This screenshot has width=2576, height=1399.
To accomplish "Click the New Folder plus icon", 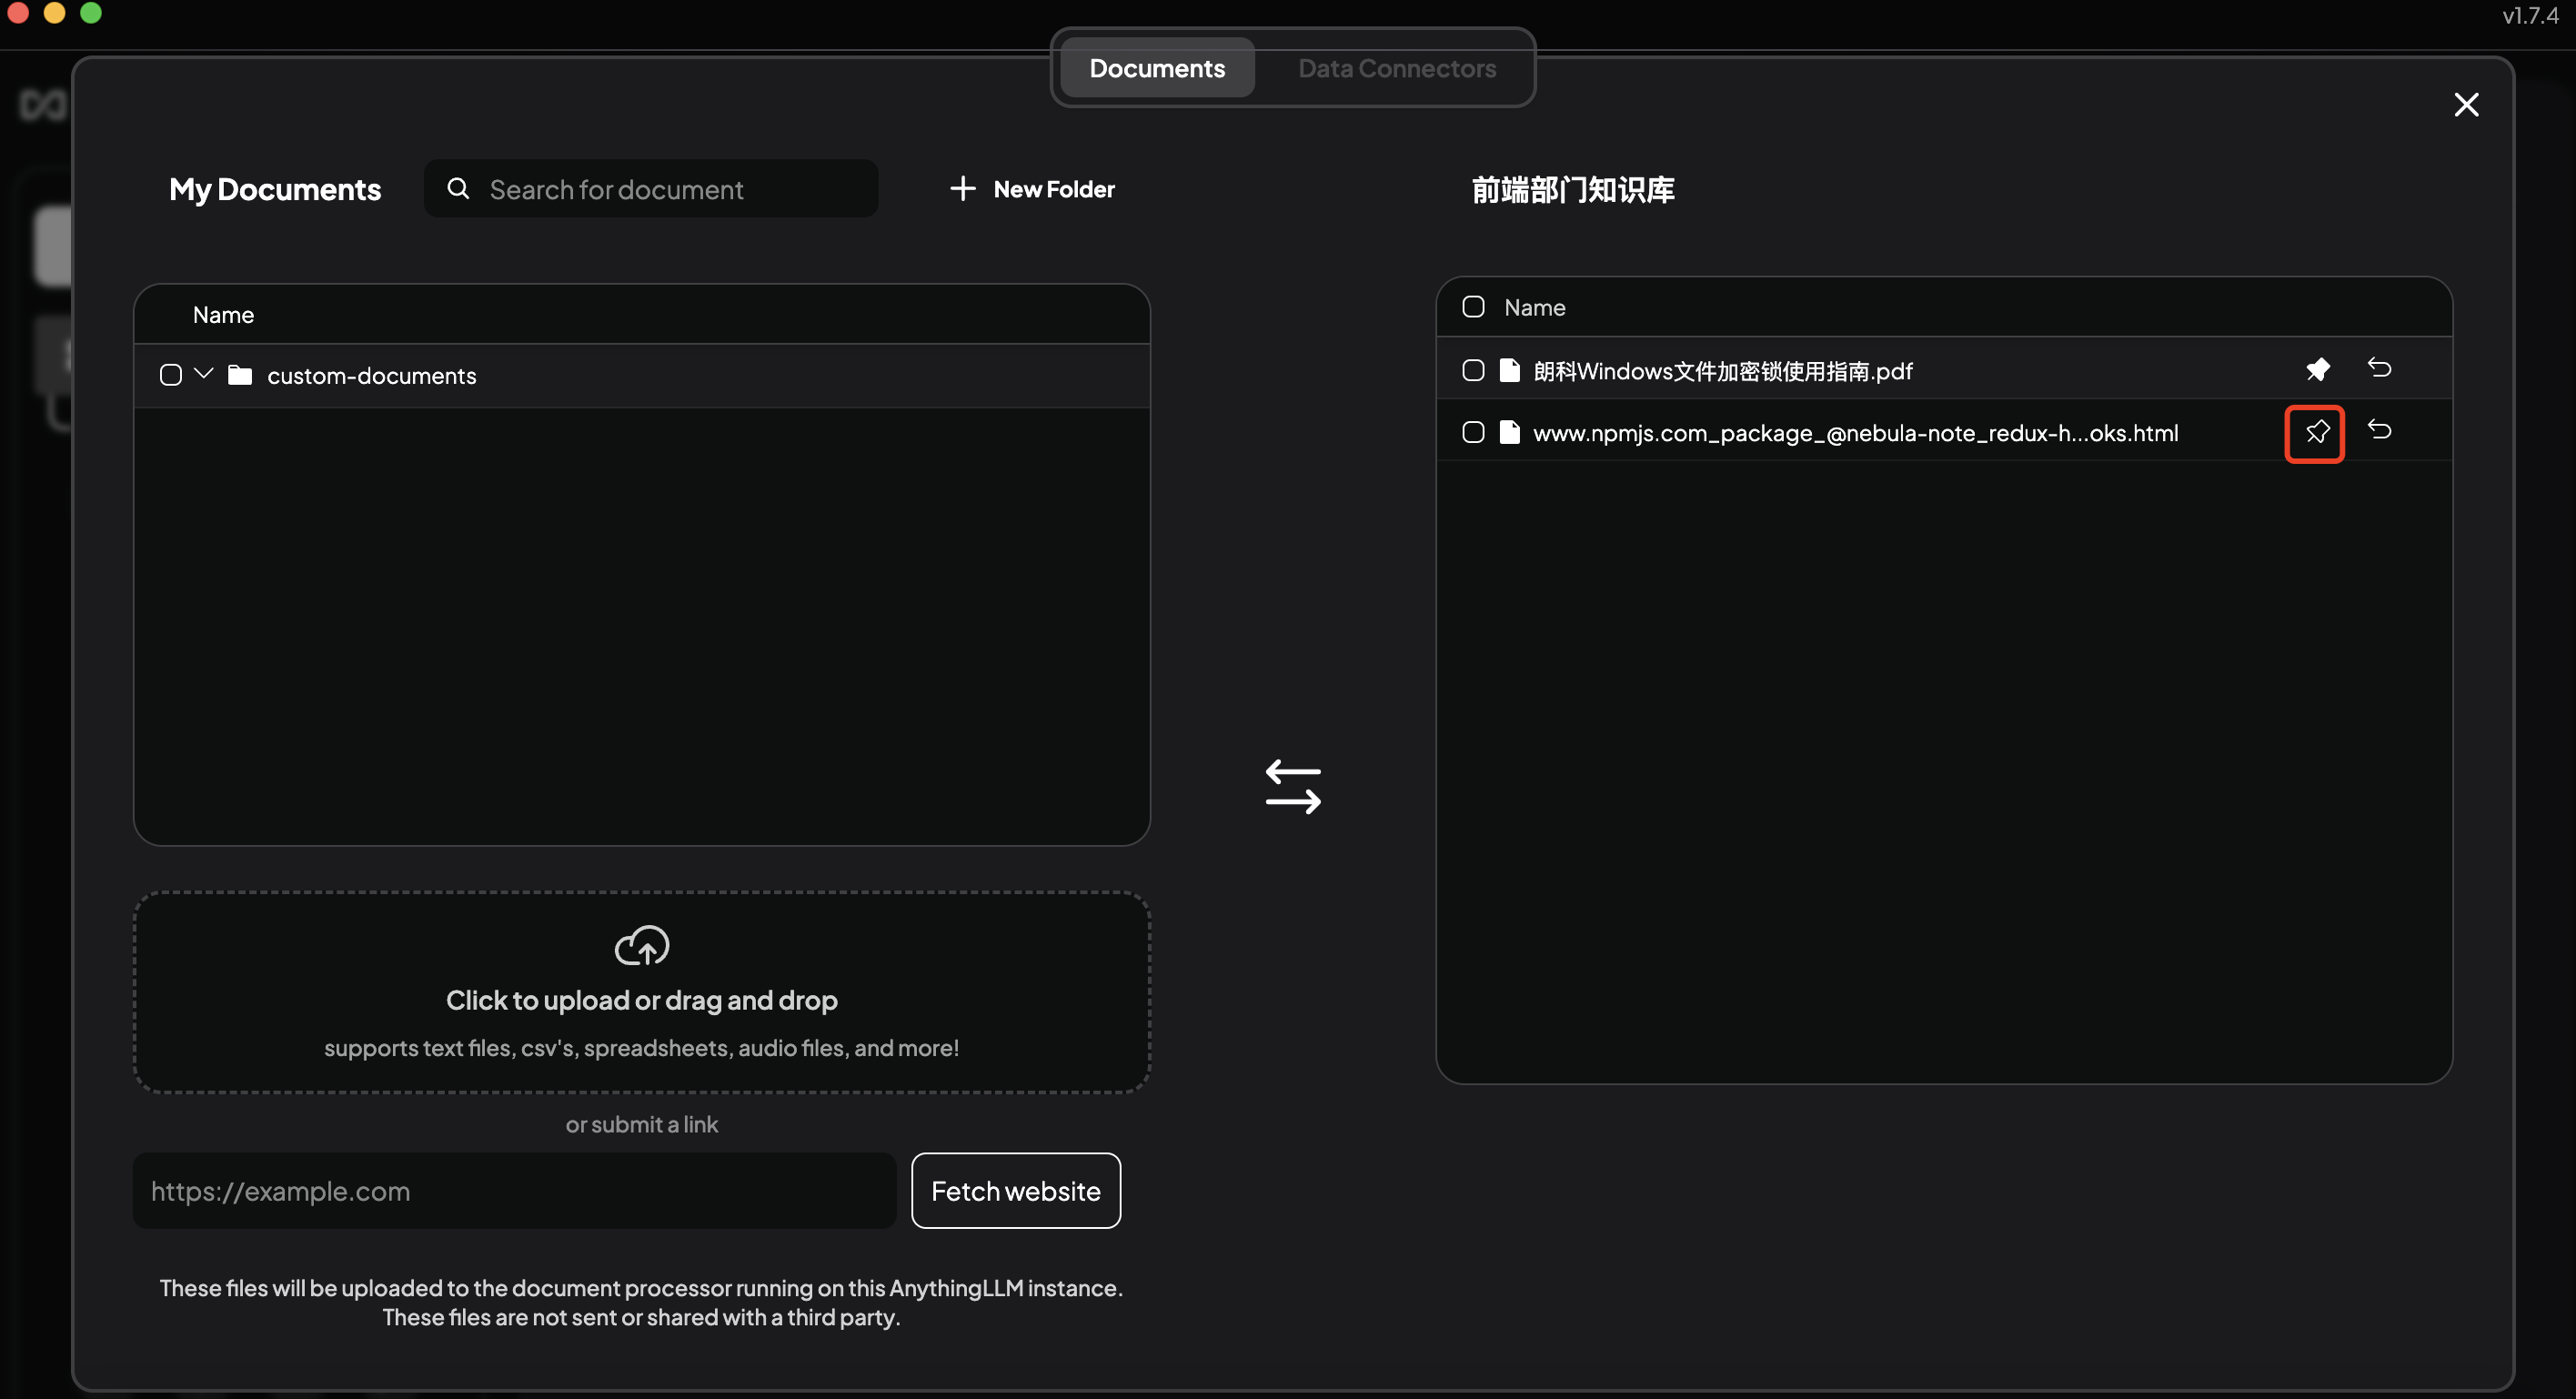I will coord(962,188).
